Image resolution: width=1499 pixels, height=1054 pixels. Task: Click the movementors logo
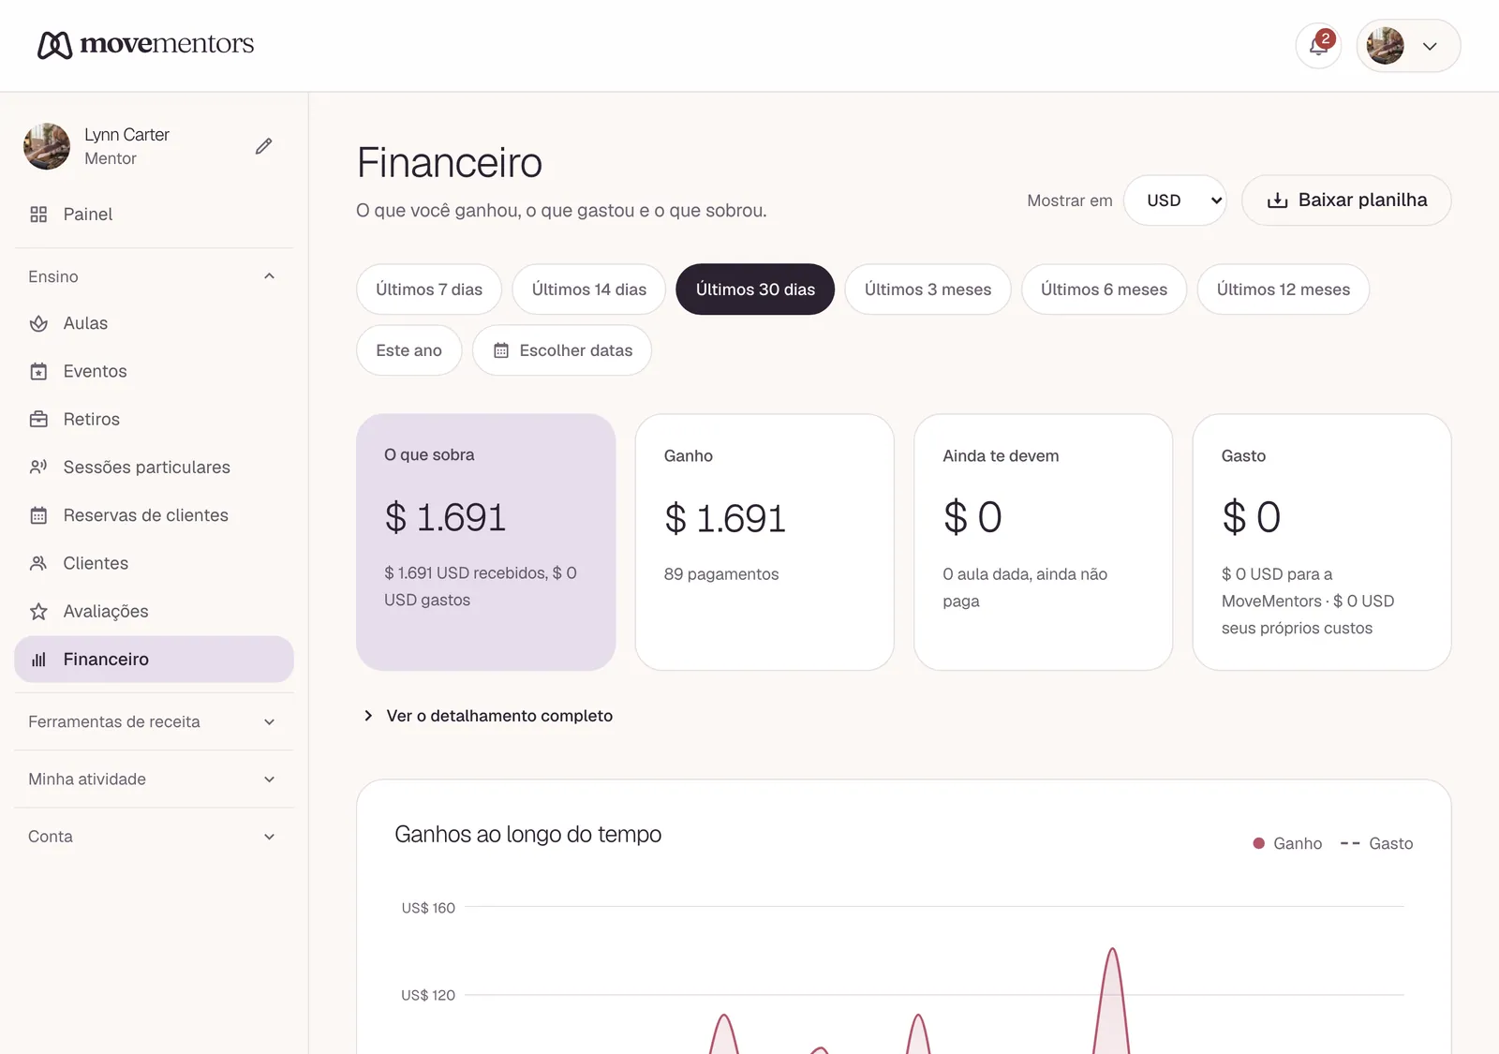coord(145,44)
